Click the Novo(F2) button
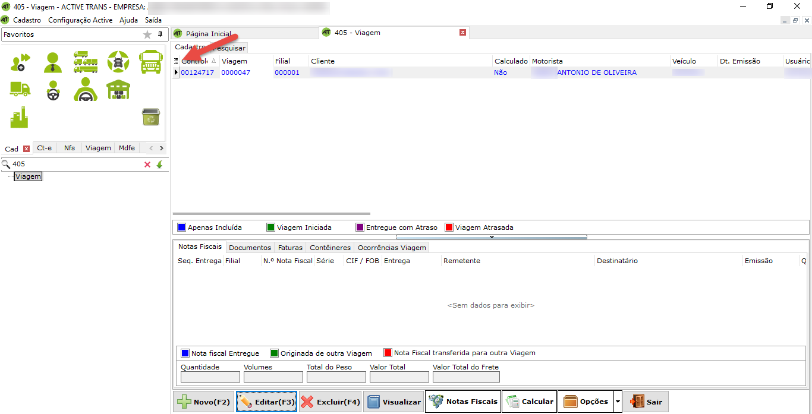This screenshot has width=812, height=414. [x=204, y=402]
